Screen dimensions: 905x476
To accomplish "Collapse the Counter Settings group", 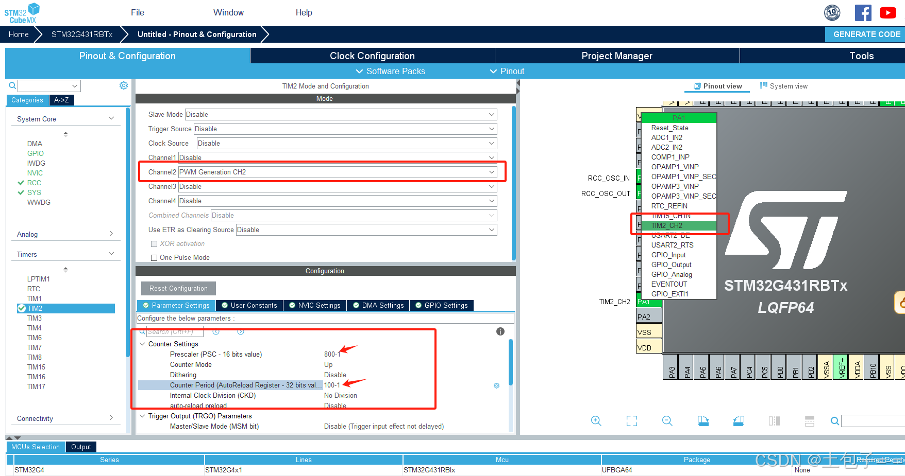I will pyautogui.click(x=142, y=344).
